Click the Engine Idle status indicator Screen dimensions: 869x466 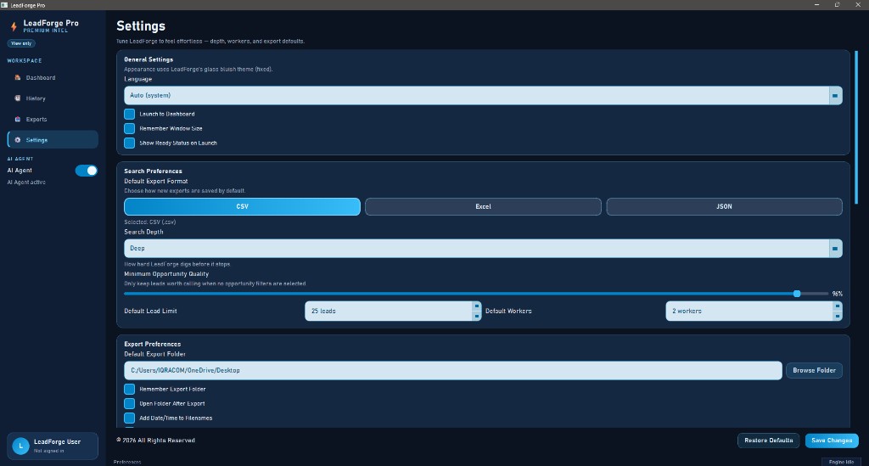[x=841, y=462]
